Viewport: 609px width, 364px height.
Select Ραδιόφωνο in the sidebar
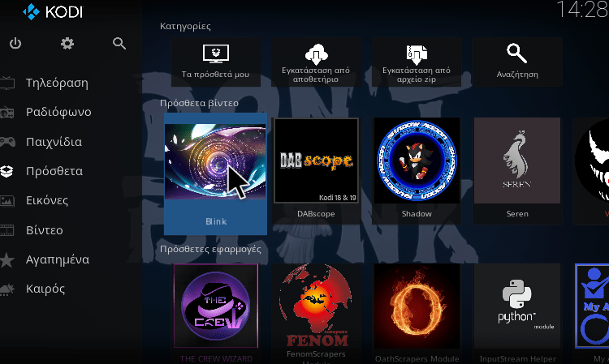pos(58,112)
